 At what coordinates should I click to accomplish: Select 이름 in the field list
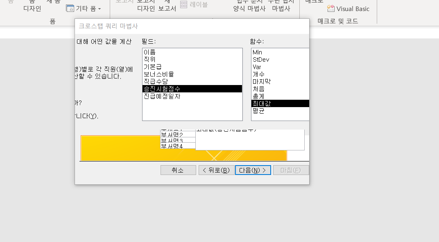[x=149, y=52]
